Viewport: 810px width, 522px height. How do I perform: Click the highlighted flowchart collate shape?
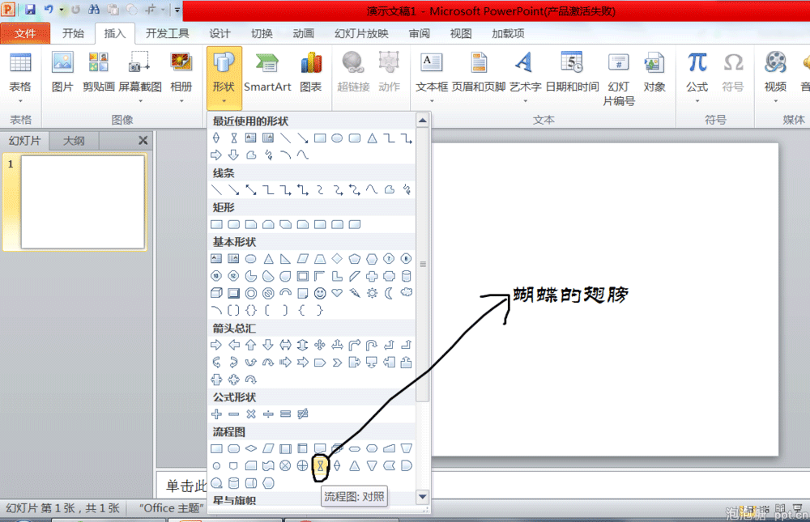pyautogui.click(x=320, y=466)
